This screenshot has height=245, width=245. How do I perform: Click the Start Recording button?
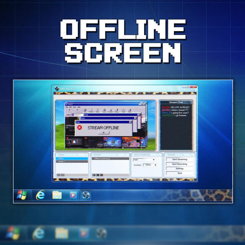(180, 164)
